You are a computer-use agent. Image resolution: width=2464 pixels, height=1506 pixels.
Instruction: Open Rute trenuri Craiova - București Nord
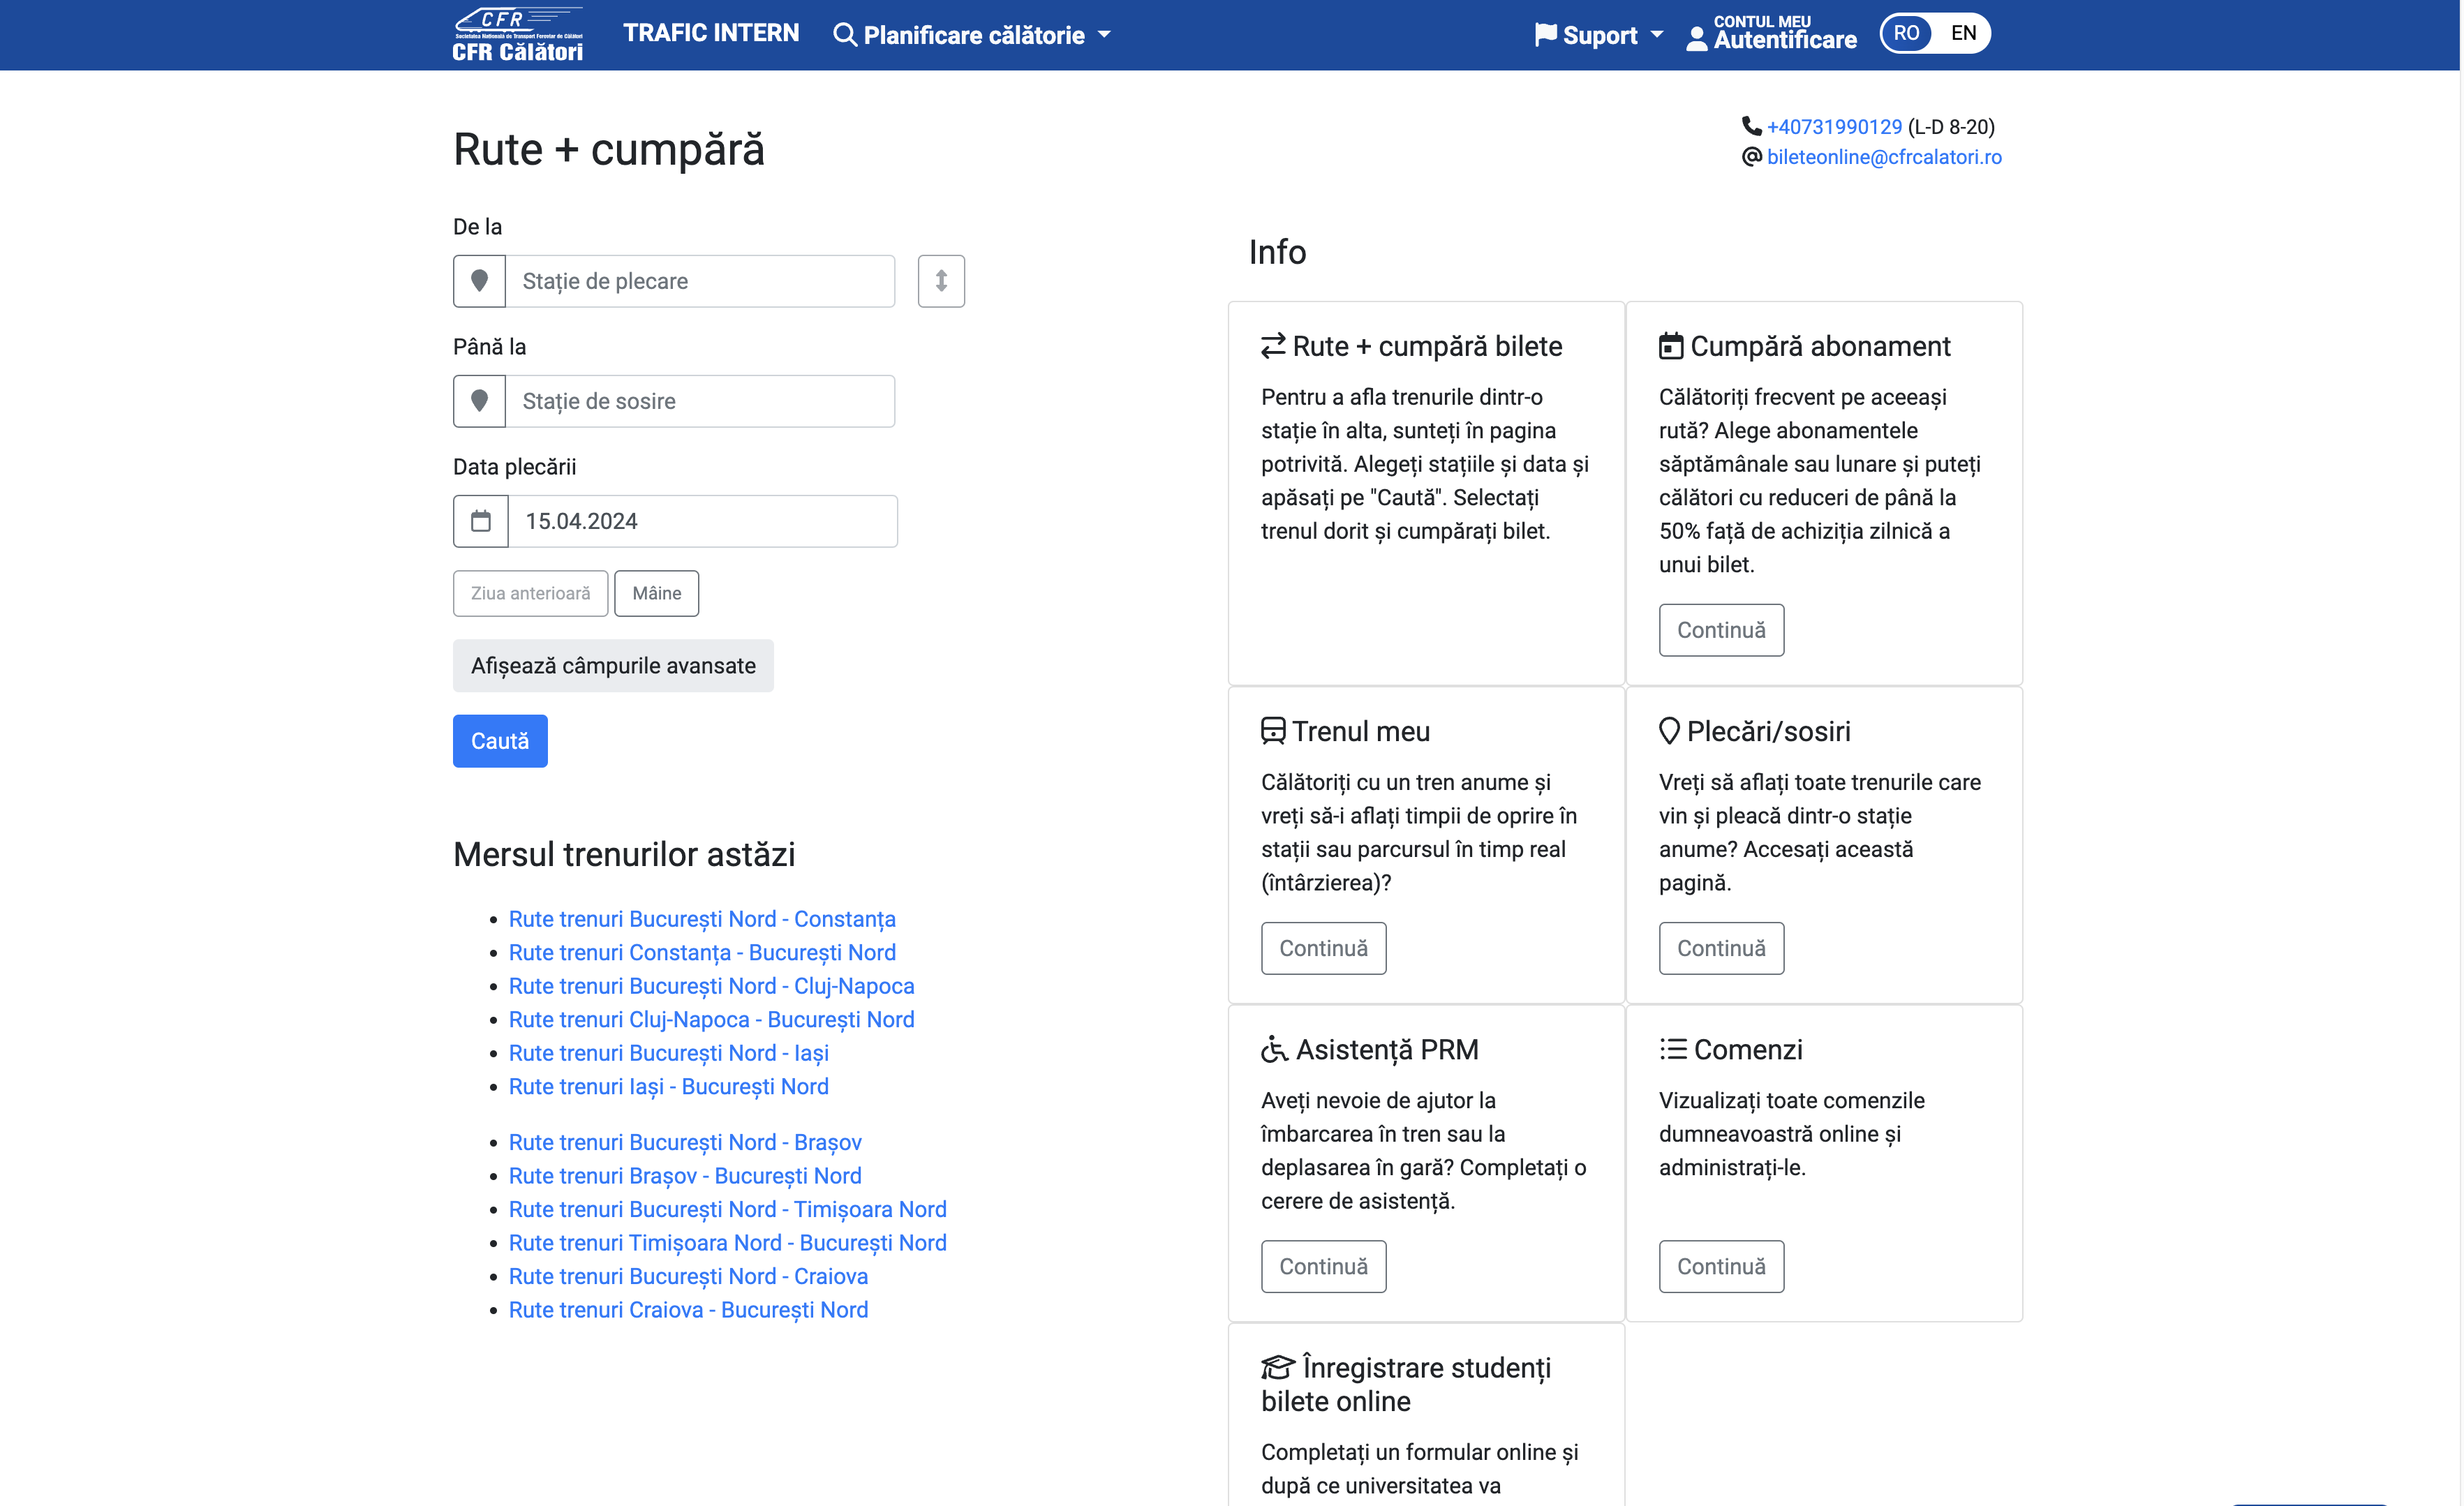pos(688,1310)
